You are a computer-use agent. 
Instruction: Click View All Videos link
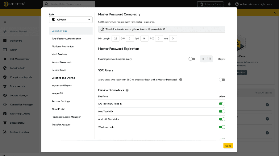point(264,92)
